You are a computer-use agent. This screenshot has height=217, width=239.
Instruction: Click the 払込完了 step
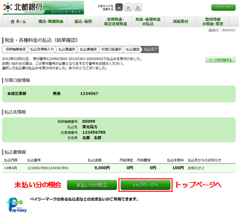point(151,50)
